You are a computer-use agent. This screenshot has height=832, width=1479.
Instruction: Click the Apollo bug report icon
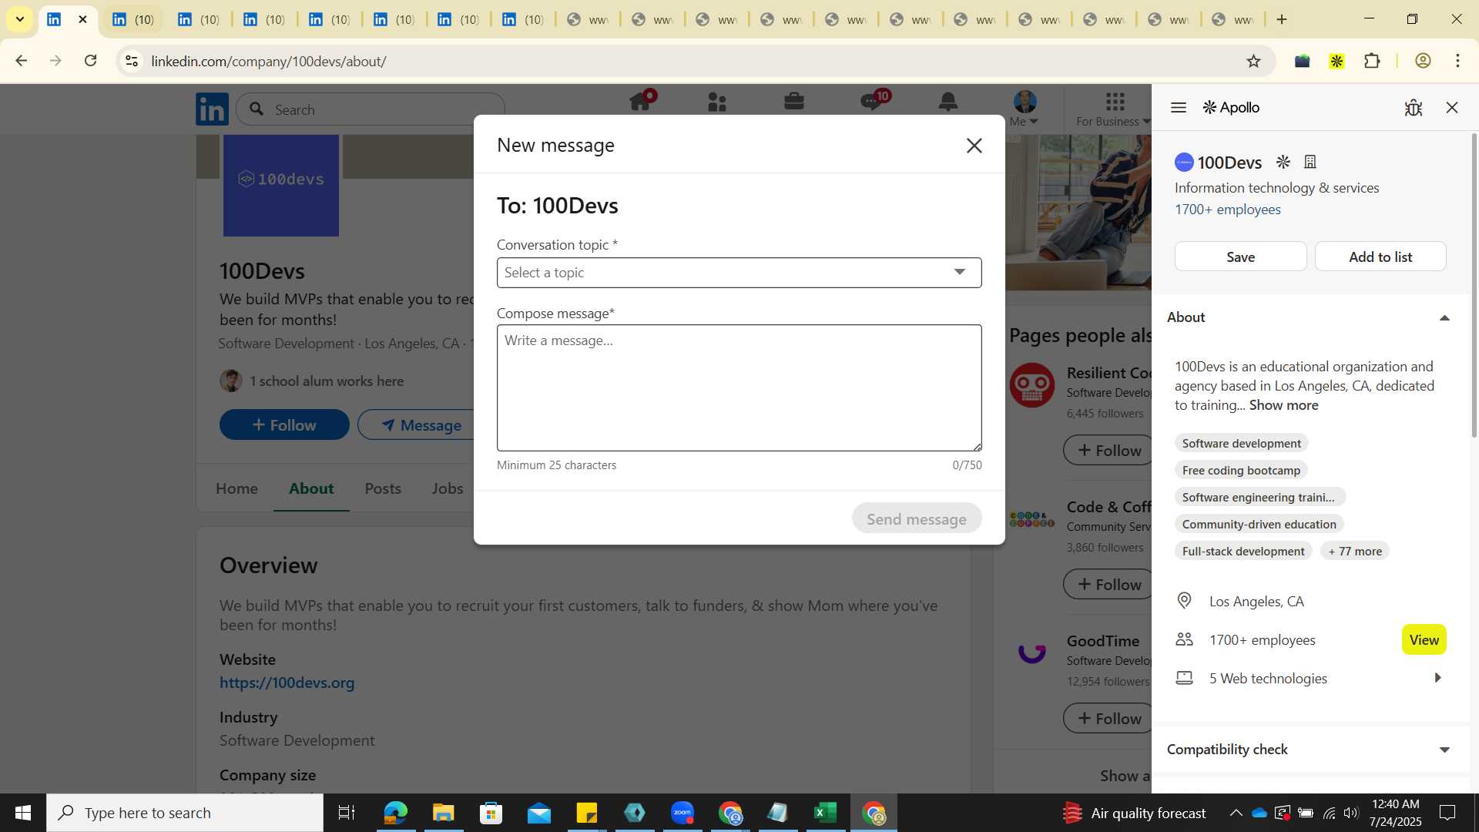(1413, 108)
